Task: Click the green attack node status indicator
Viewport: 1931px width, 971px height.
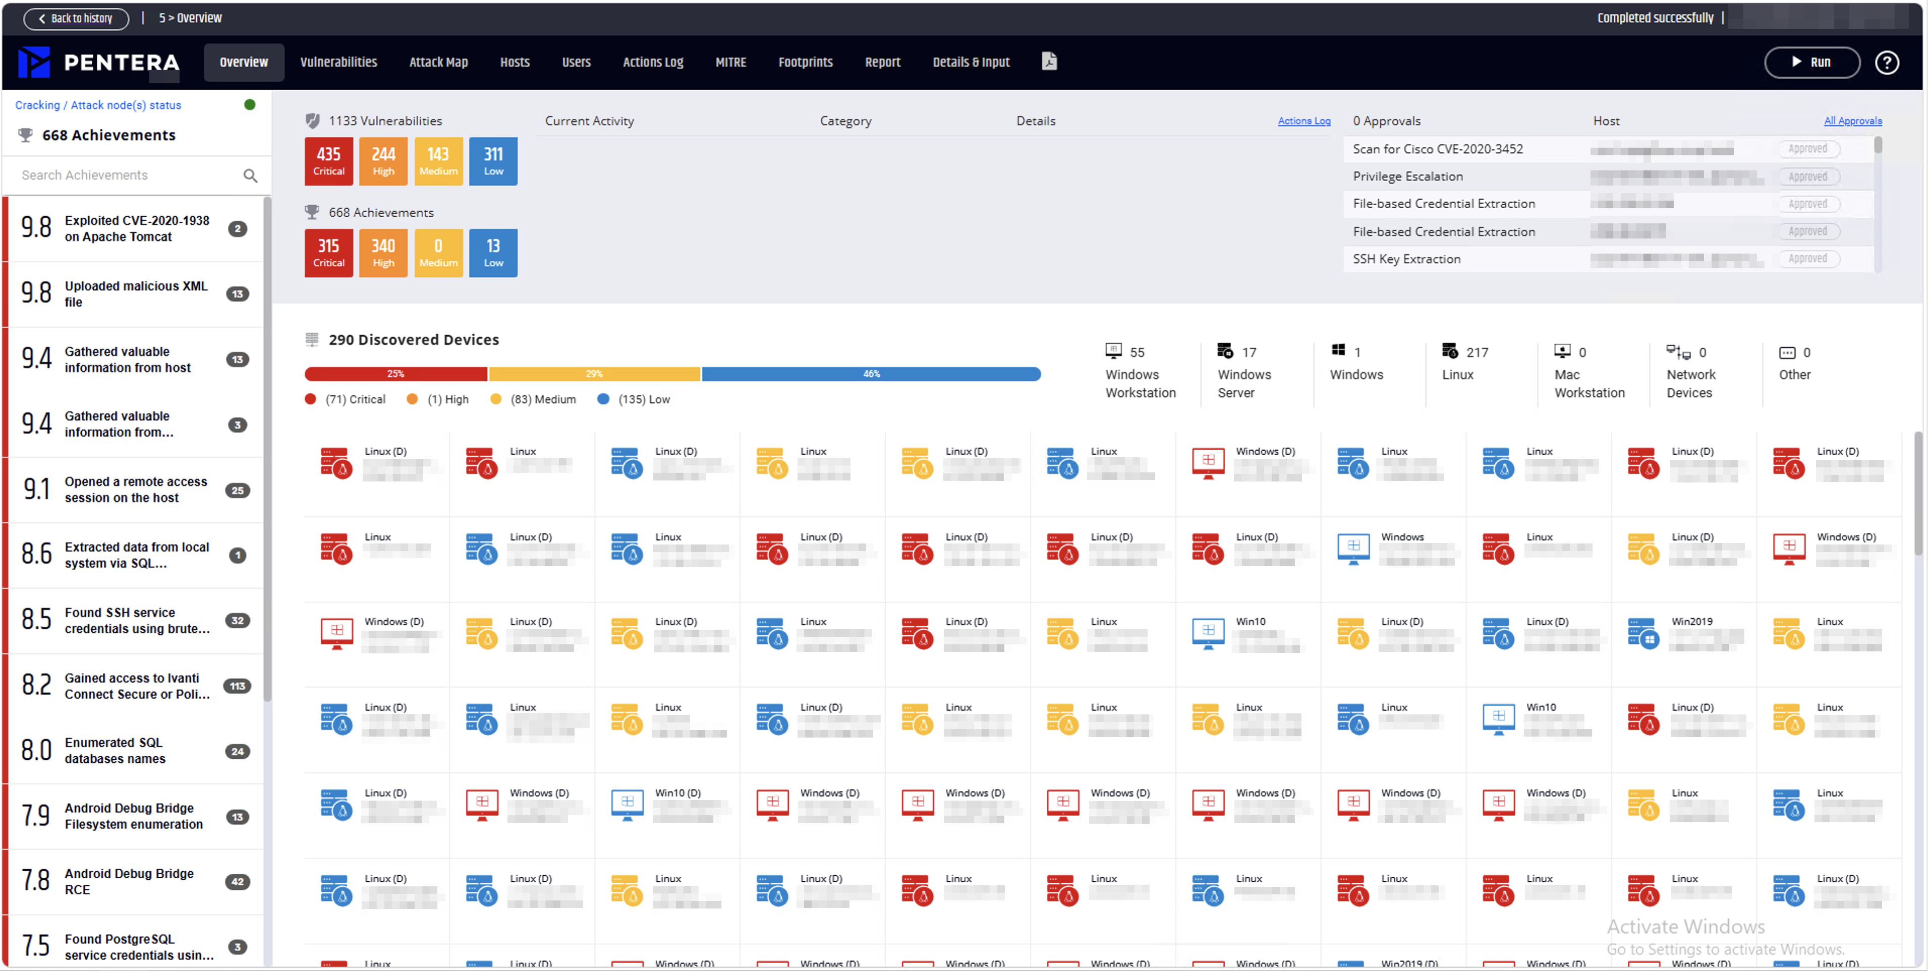Action: coord(250,105)
